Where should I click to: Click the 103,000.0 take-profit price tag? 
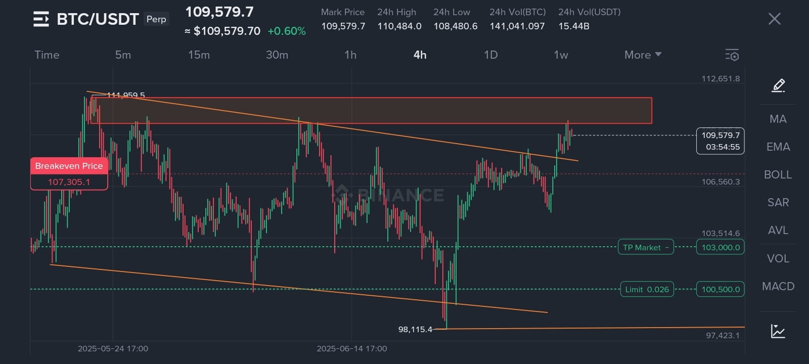tap(721, 247)
